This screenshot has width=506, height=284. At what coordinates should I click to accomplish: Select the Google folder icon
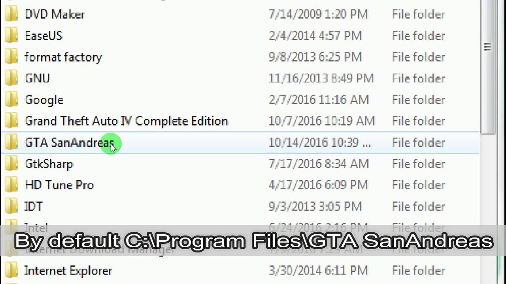pyautogui.click(x=11, y=99)
